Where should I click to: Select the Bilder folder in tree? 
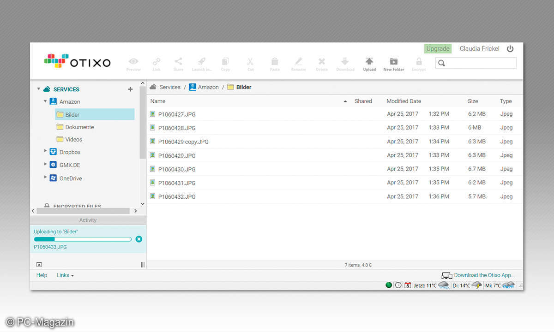tap(95, 114)
